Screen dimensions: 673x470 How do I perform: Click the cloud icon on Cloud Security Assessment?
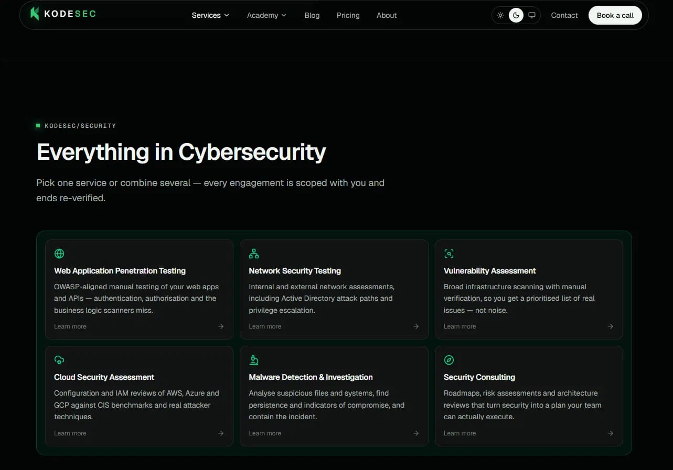[59, 360]
